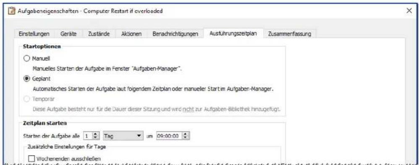
Task: Show the Zusammenfassung tab
Action: [289, 34]
